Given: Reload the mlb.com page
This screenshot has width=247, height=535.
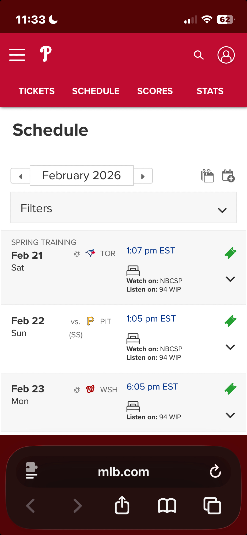Looking at the screenshot, I should click(x=215, y=471).
